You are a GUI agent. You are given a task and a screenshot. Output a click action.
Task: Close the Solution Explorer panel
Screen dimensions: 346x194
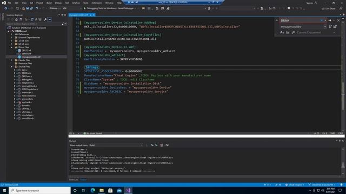click(x=65, y=15)
